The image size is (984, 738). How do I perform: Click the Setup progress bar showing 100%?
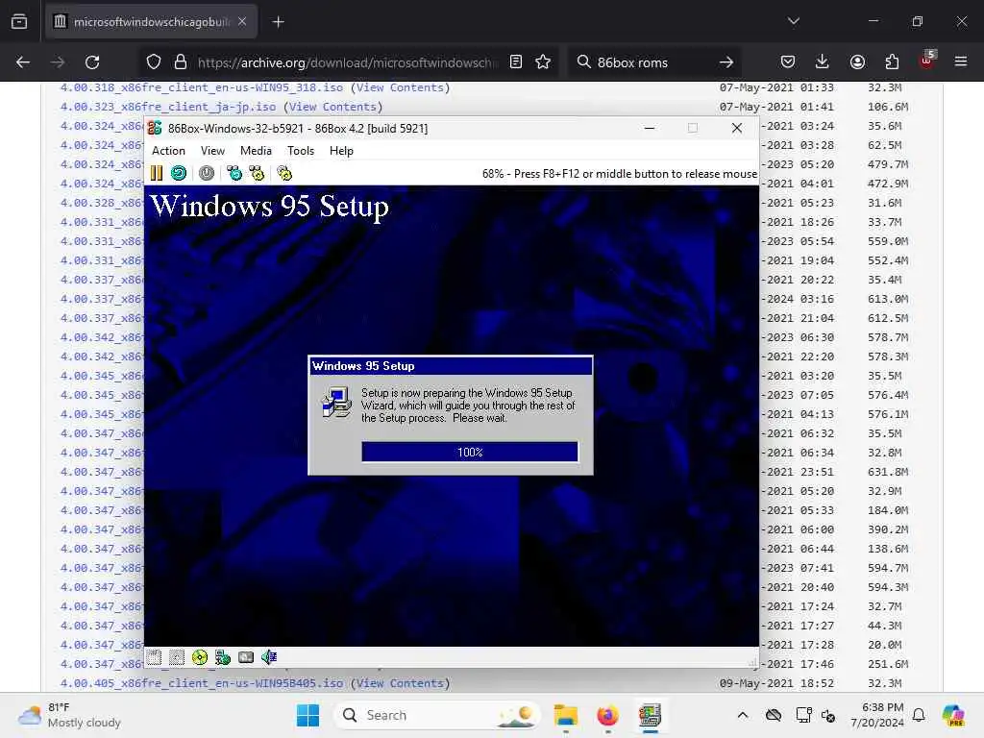click(469, 452)
